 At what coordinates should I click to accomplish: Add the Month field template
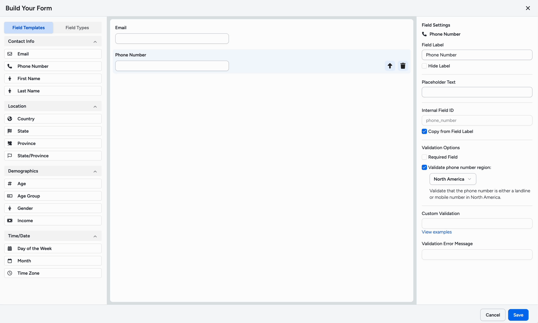53,261
